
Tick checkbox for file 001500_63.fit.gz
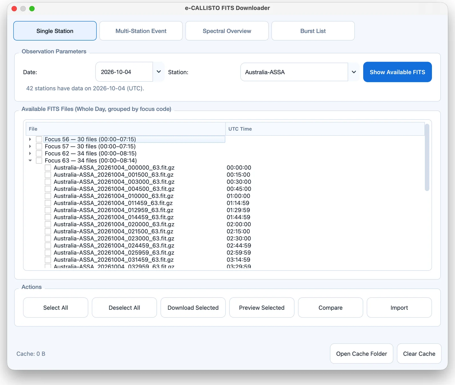[x=48, y=175]
